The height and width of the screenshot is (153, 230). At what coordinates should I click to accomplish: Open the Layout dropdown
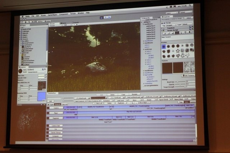pyautogui.click(x=186, y=12)
